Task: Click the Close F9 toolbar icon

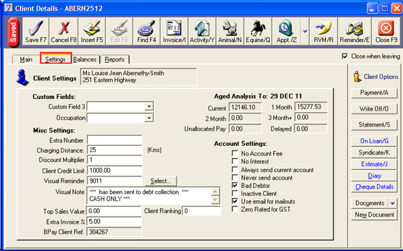Action: coord(386,31)
